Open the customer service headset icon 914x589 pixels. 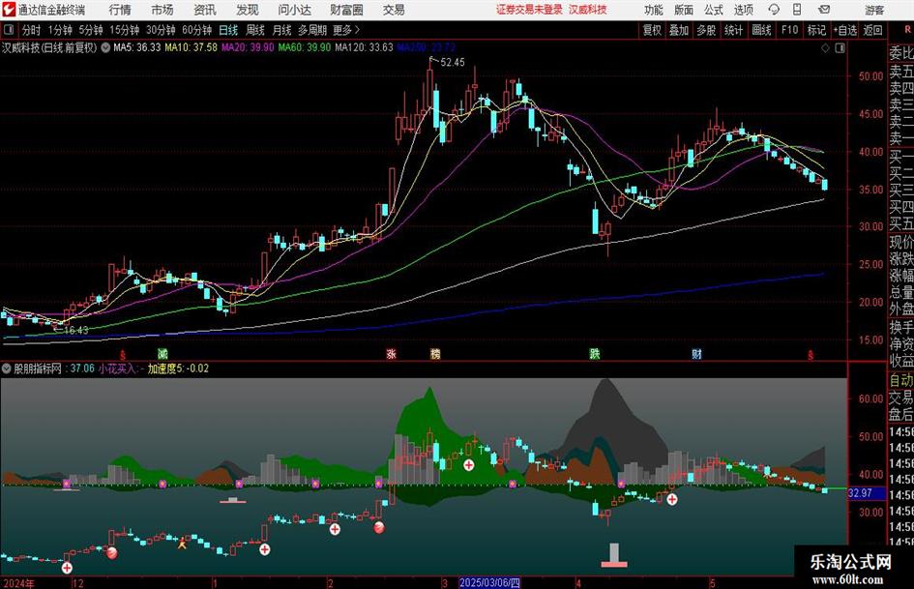(x=774, y=10)
